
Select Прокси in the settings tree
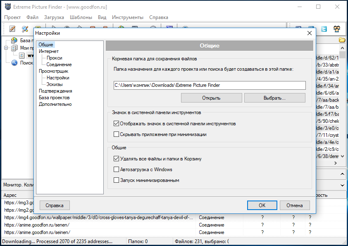pyautogui.click(x=55, y=58)
